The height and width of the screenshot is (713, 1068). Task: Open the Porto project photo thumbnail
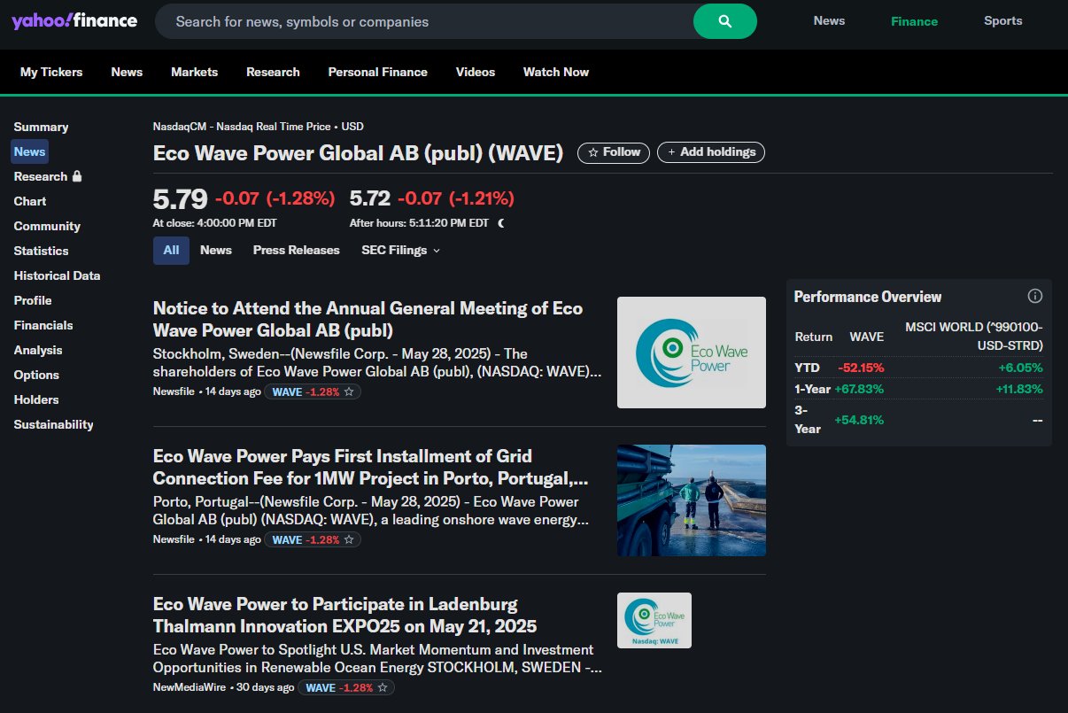(691, 500)
